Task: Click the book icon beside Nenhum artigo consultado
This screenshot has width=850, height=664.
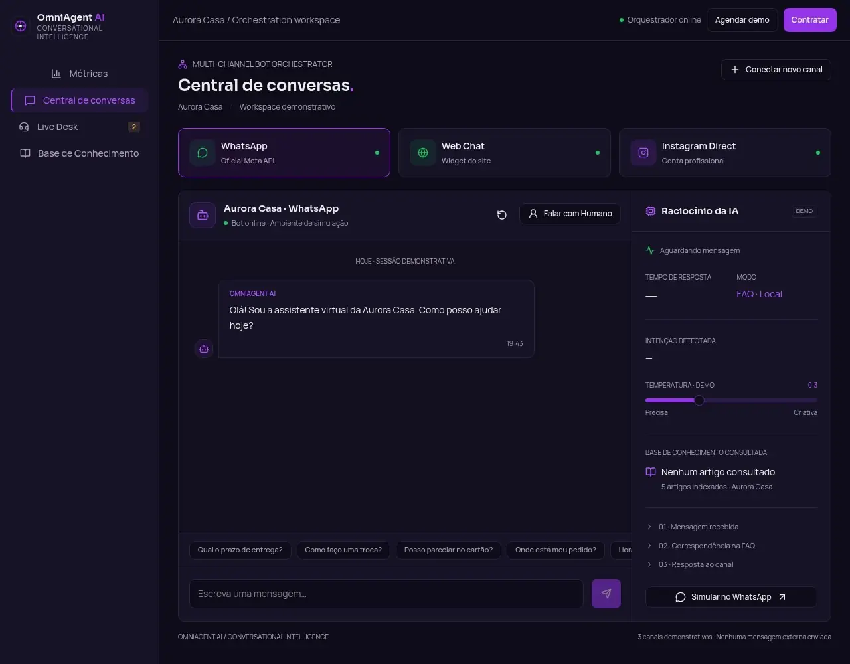Action: click(x=651, y=472)
